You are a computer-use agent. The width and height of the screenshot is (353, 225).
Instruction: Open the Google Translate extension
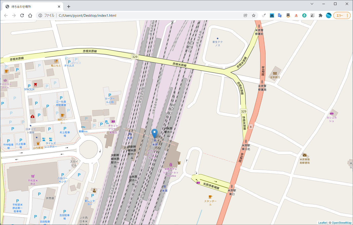[x=280, y=15]
